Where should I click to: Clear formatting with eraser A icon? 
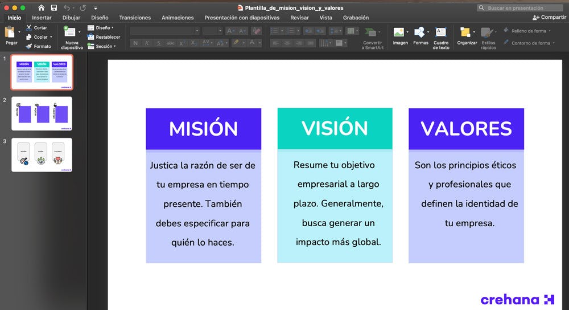point(256,31)
